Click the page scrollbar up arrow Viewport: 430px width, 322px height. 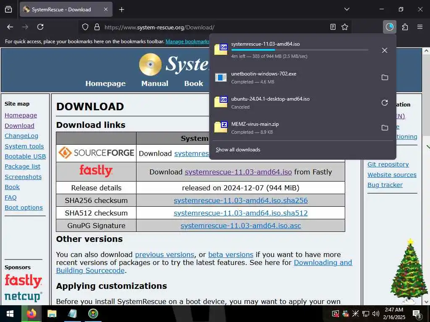coord(427,51)
